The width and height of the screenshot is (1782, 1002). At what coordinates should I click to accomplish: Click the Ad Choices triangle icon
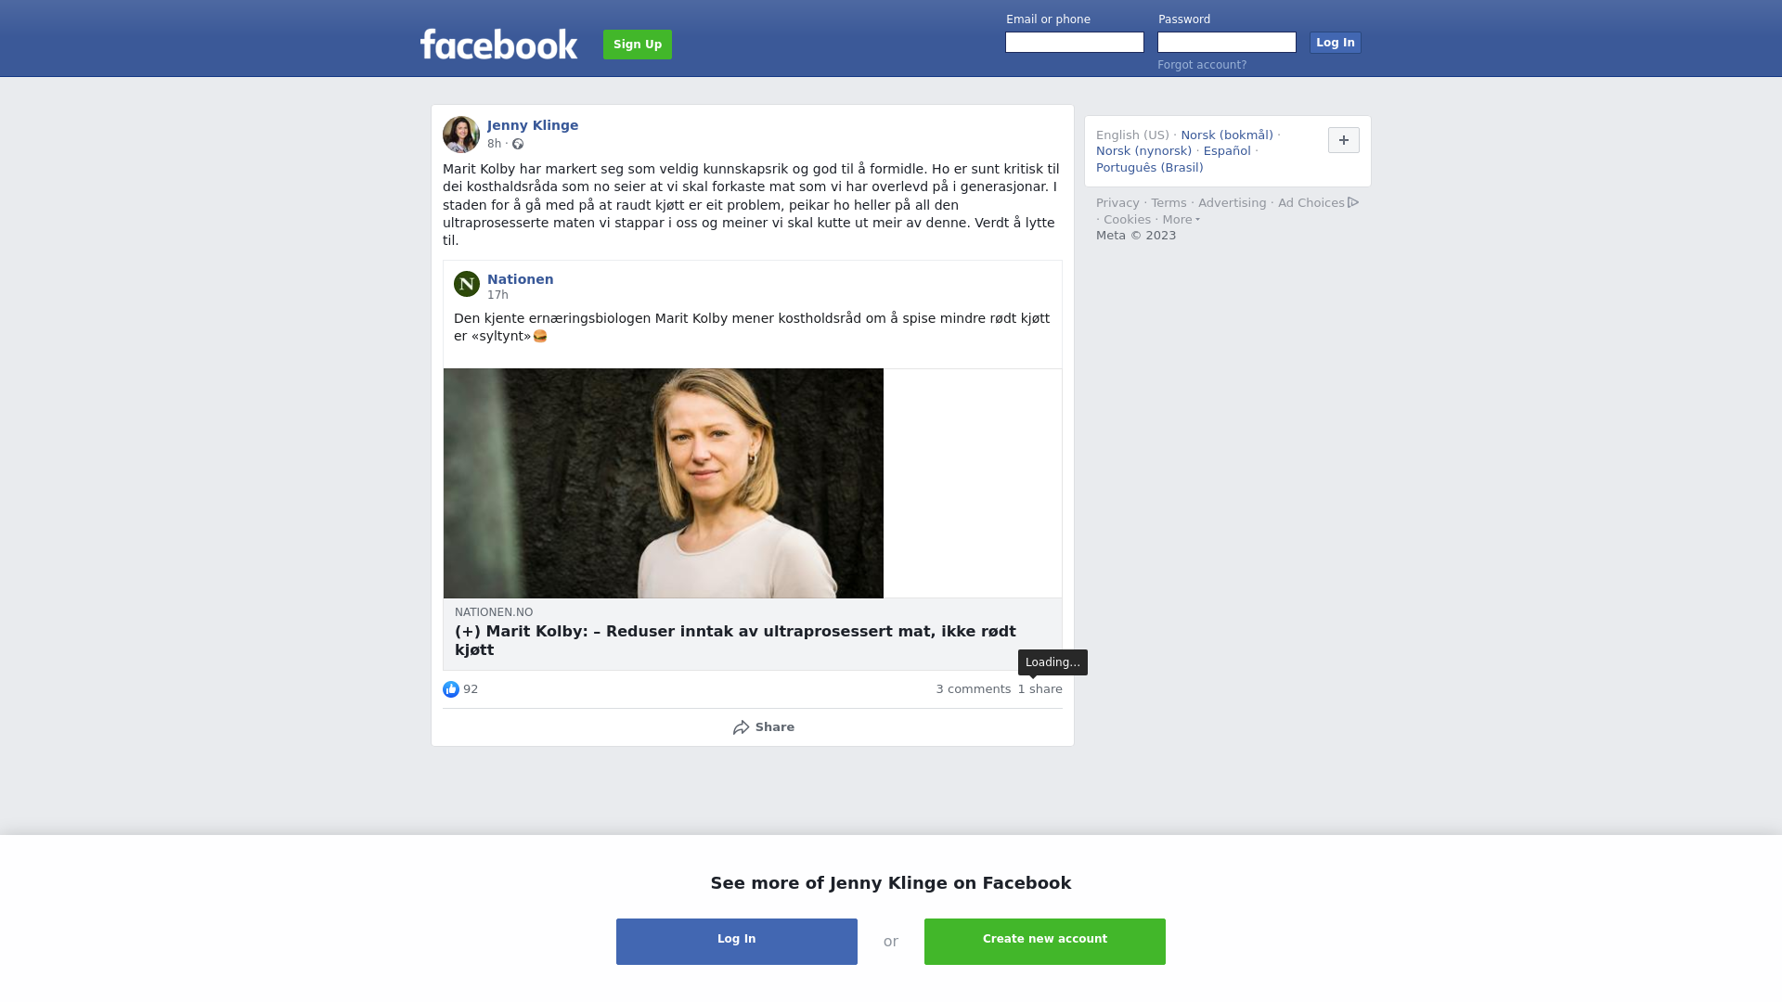click(1353, 202)
